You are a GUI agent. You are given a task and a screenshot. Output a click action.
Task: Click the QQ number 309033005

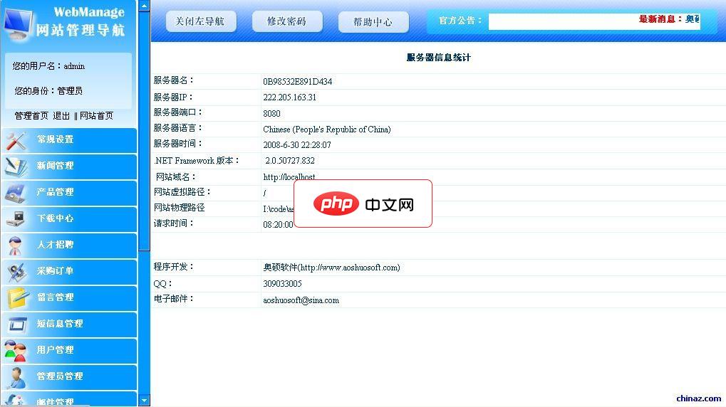pos(282,283)
